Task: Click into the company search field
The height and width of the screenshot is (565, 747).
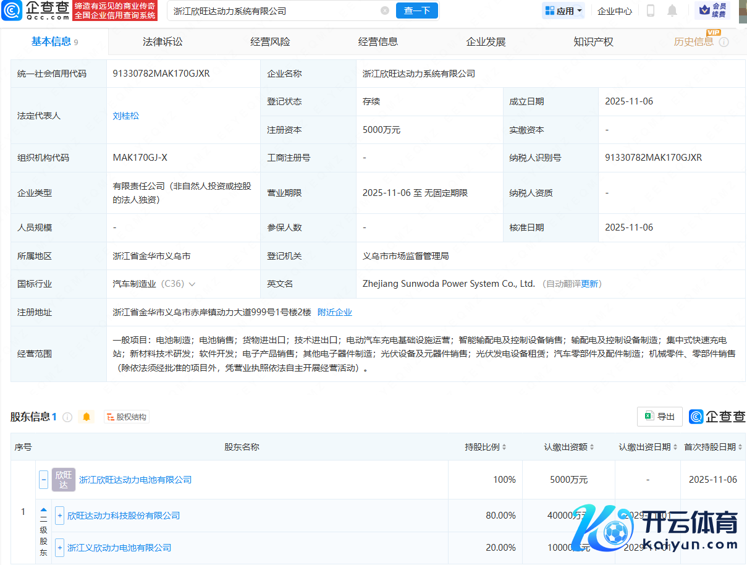Action: click(x=272, y=11)
